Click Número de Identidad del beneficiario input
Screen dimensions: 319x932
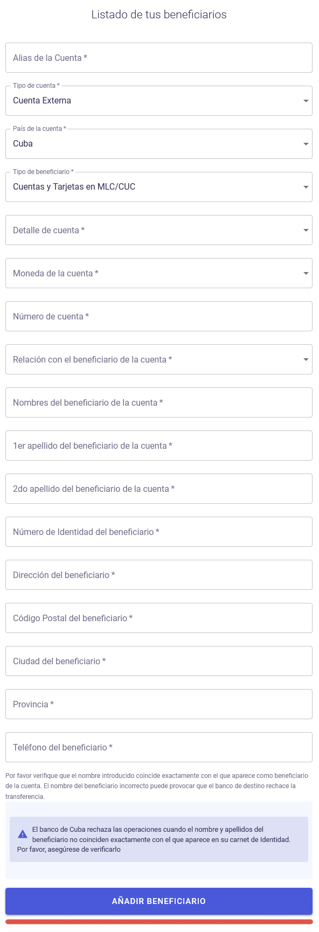tap(159, 532)
